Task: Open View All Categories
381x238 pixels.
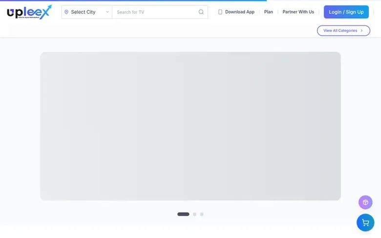Action: [343, 31]
